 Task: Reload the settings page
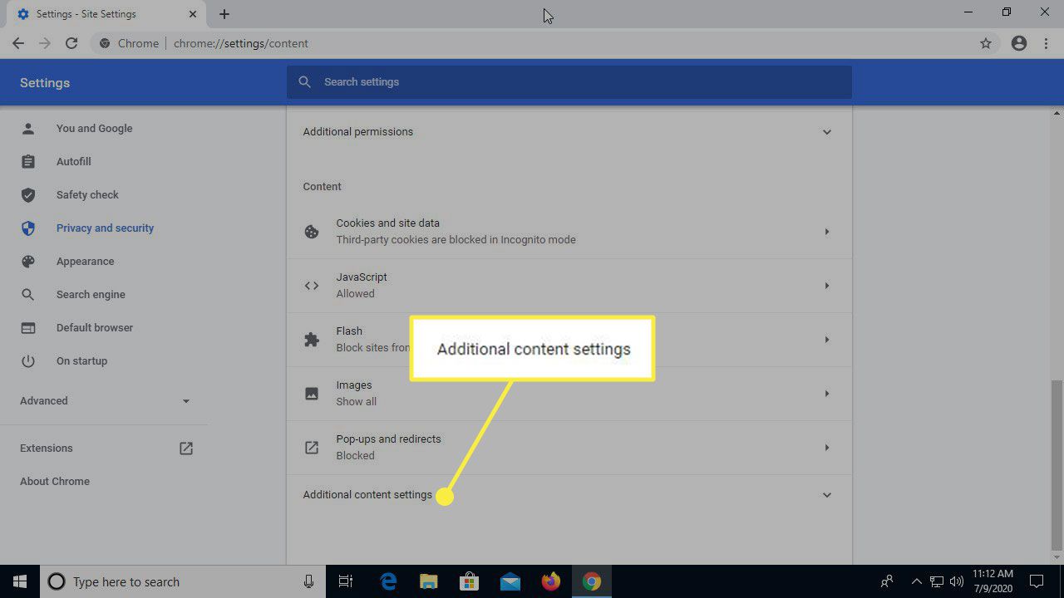click(71, 43)
